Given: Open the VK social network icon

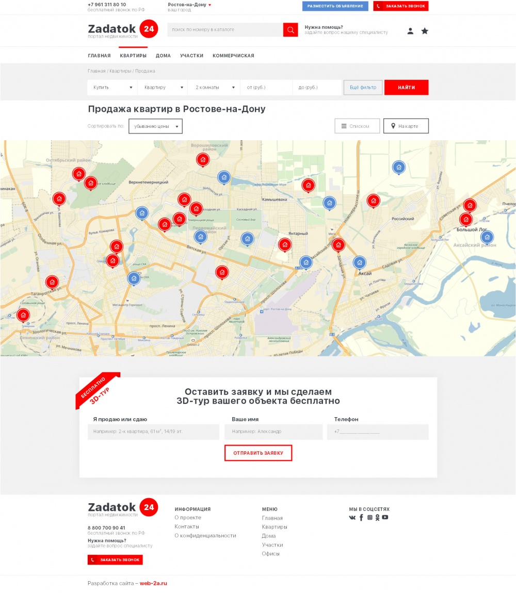Looking at the screenshot, I should click(352, 517).
